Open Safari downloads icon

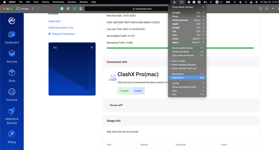[x=260, y=8]
